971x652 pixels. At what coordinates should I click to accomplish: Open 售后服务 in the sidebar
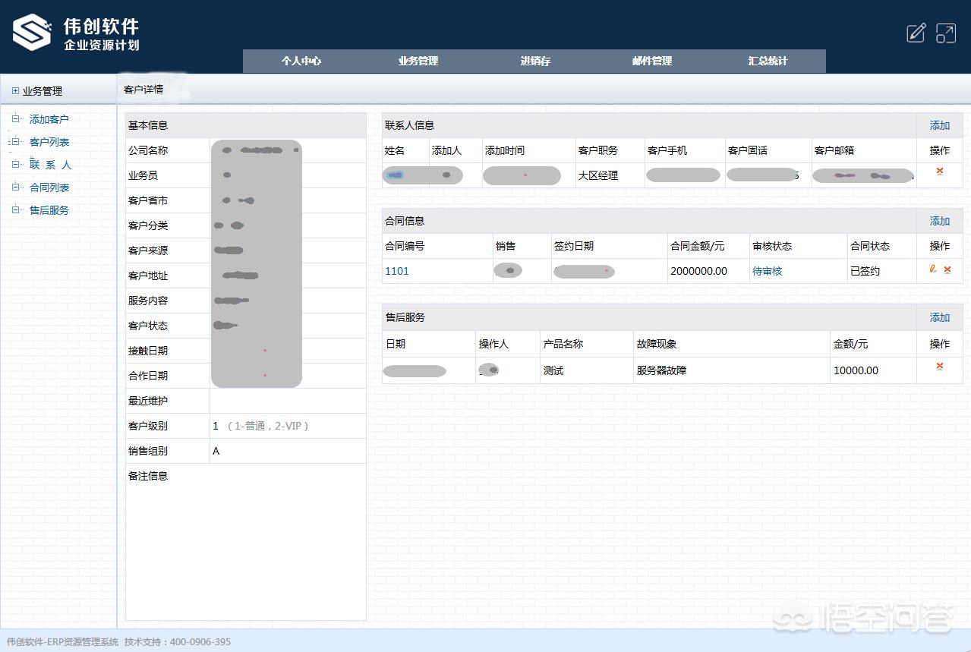tap(49, 210)
